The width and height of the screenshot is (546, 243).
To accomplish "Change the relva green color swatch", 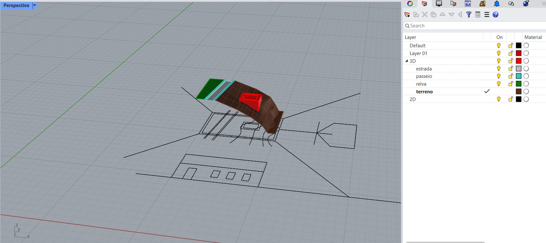I will (x=519, y=84).
